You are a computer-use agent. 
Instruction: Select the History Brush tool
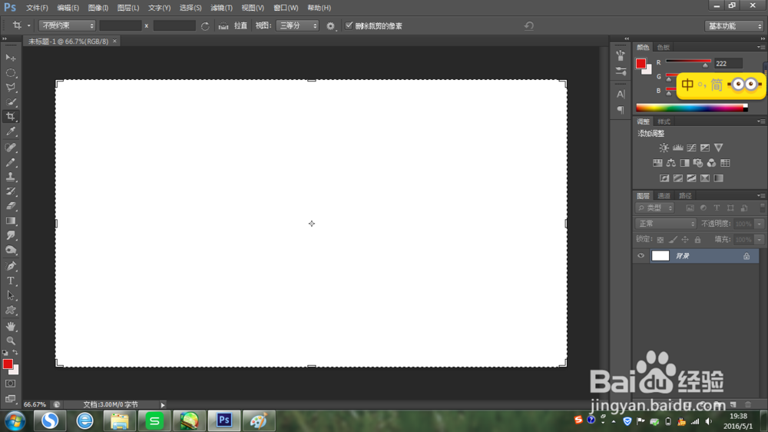click(10, 191)
